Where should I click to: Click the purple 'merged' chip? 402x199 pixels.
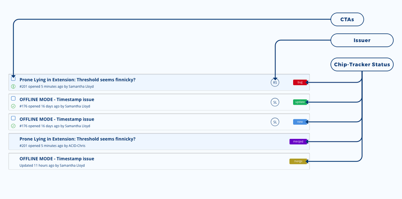click(x=298, y=141)
